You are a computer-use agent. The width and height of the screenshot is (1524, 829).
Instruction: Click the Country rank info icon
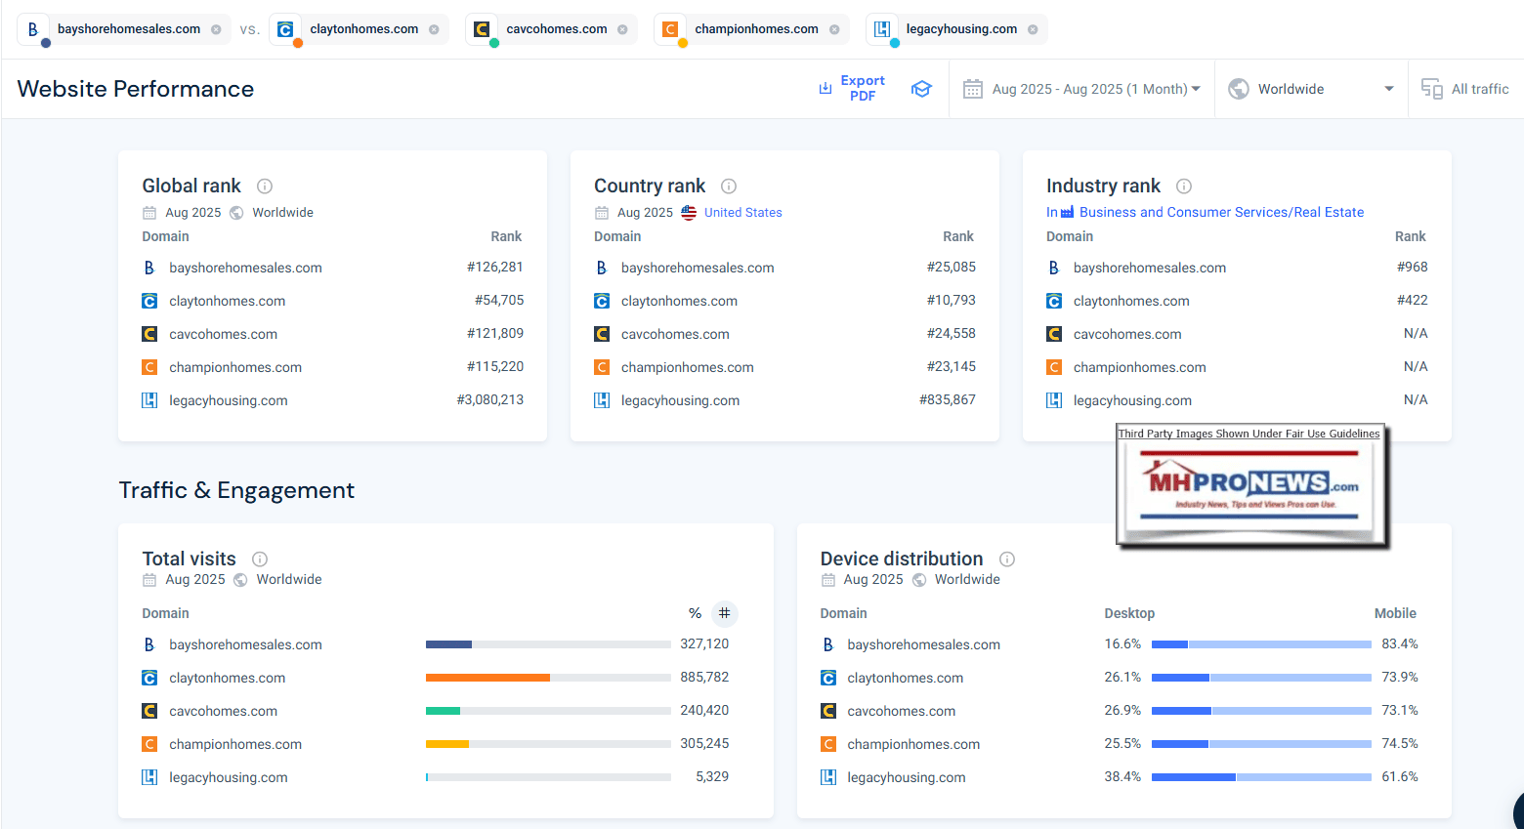point(729,187)
